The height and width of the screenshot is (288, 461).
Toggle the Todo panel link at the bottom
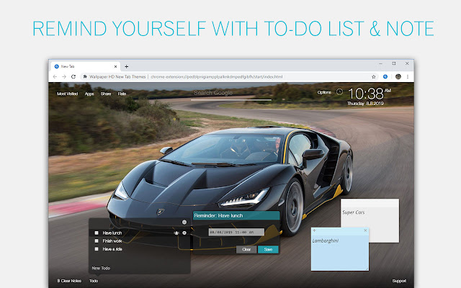(94, 281)
